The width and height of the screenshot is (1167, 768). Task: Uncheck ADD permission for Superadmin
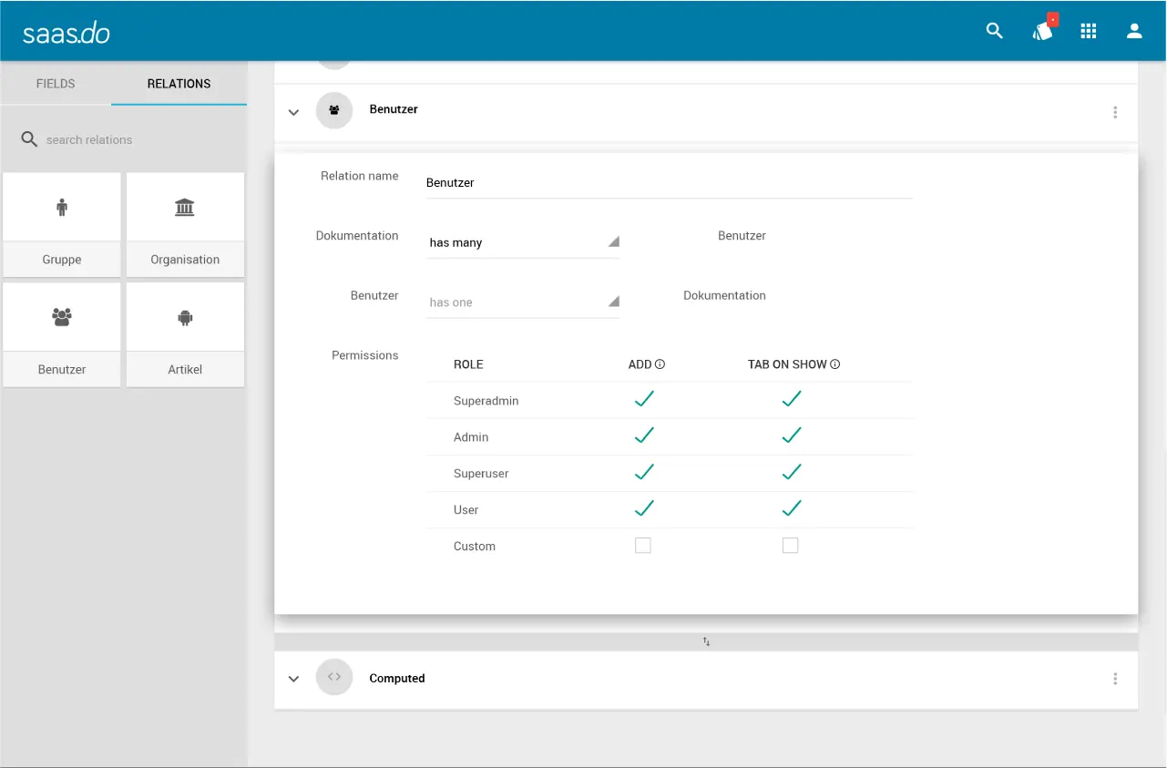[644, 399]
